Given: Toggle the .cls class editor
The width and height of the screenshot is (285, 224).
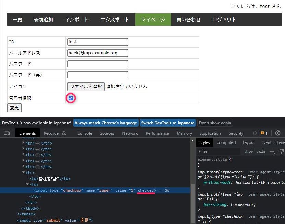Looking at the screenshot, I should [x=261, y=152].
